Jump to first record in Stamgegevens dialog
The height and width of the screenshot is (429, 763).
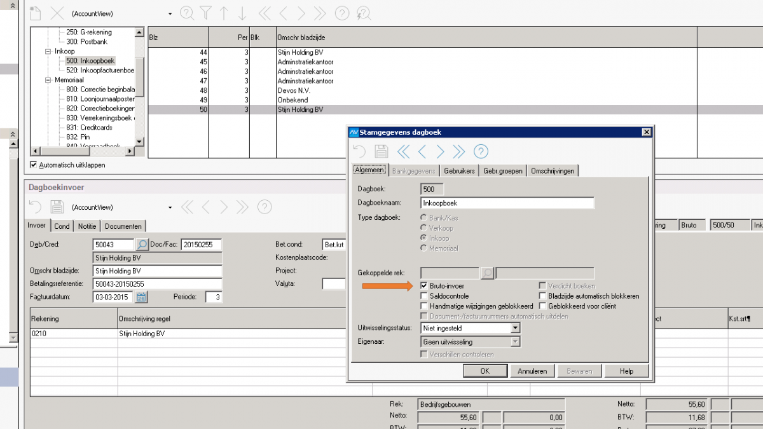(x=404, y=151)
